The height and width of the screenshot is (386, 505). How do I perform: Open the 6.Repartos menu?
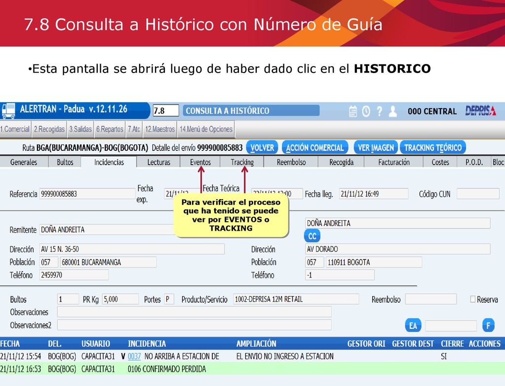point(110,129)
